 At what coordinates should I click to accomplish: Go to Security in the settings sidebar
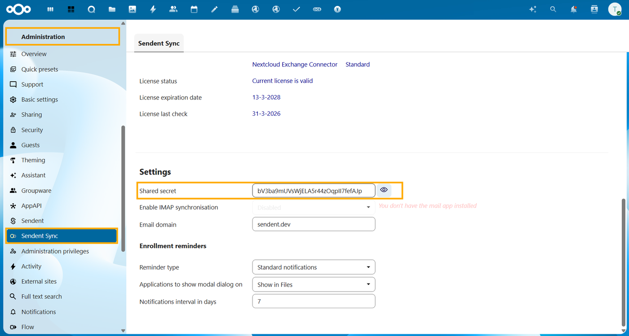(32, 130)
